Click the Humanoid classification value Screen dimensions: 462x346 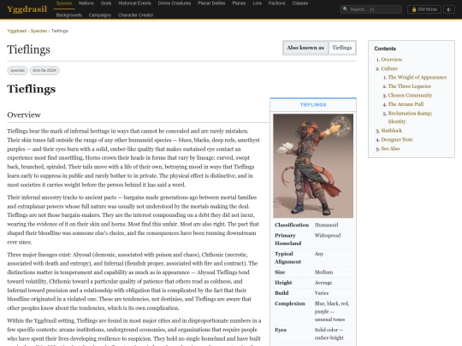click(326, 225)
